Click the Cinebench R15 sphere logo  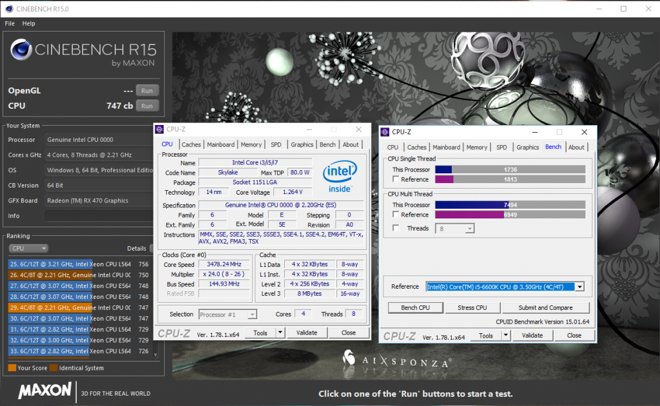(21, 50)
